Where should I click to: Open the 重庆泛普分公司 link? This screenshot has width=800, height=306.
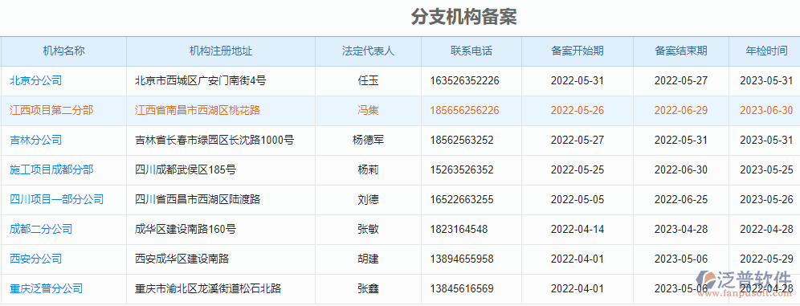coord(47,288)
